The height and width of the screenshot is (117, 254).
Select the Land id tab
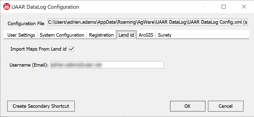(x=126, y=35)
